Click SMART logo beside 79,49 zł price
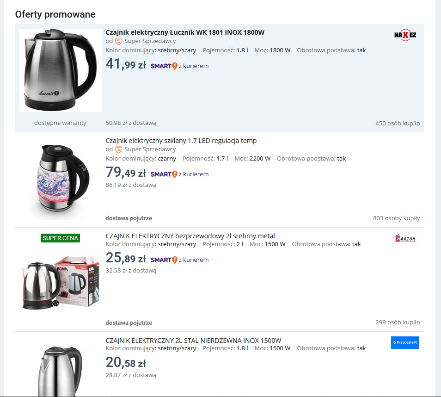The image size is (441, 397). (x=164, y=174)
